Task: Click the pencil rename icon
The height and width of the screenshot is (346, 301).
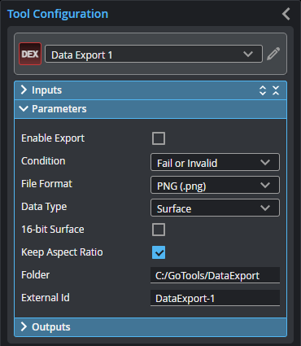Action: click(x=273, y=54)
